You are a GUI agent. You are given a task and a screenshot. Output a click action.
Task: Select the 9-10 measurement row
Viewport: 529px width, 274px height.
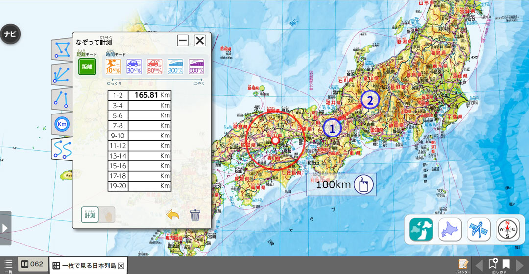coord(139,136)
